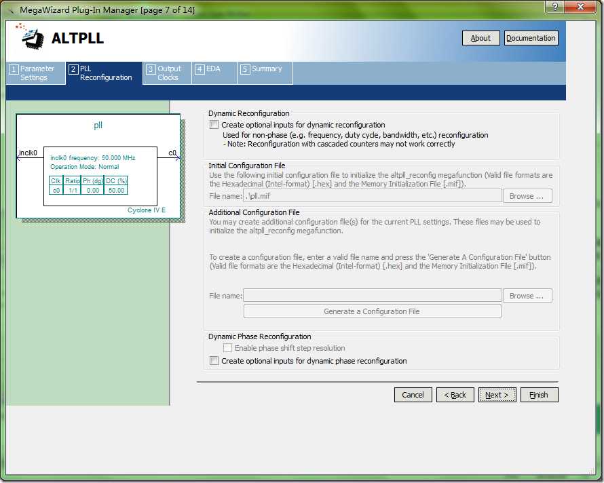This screenshot has height=483, width=604.
Task: Click the additional configuration file name field
Action: point(372,296)
